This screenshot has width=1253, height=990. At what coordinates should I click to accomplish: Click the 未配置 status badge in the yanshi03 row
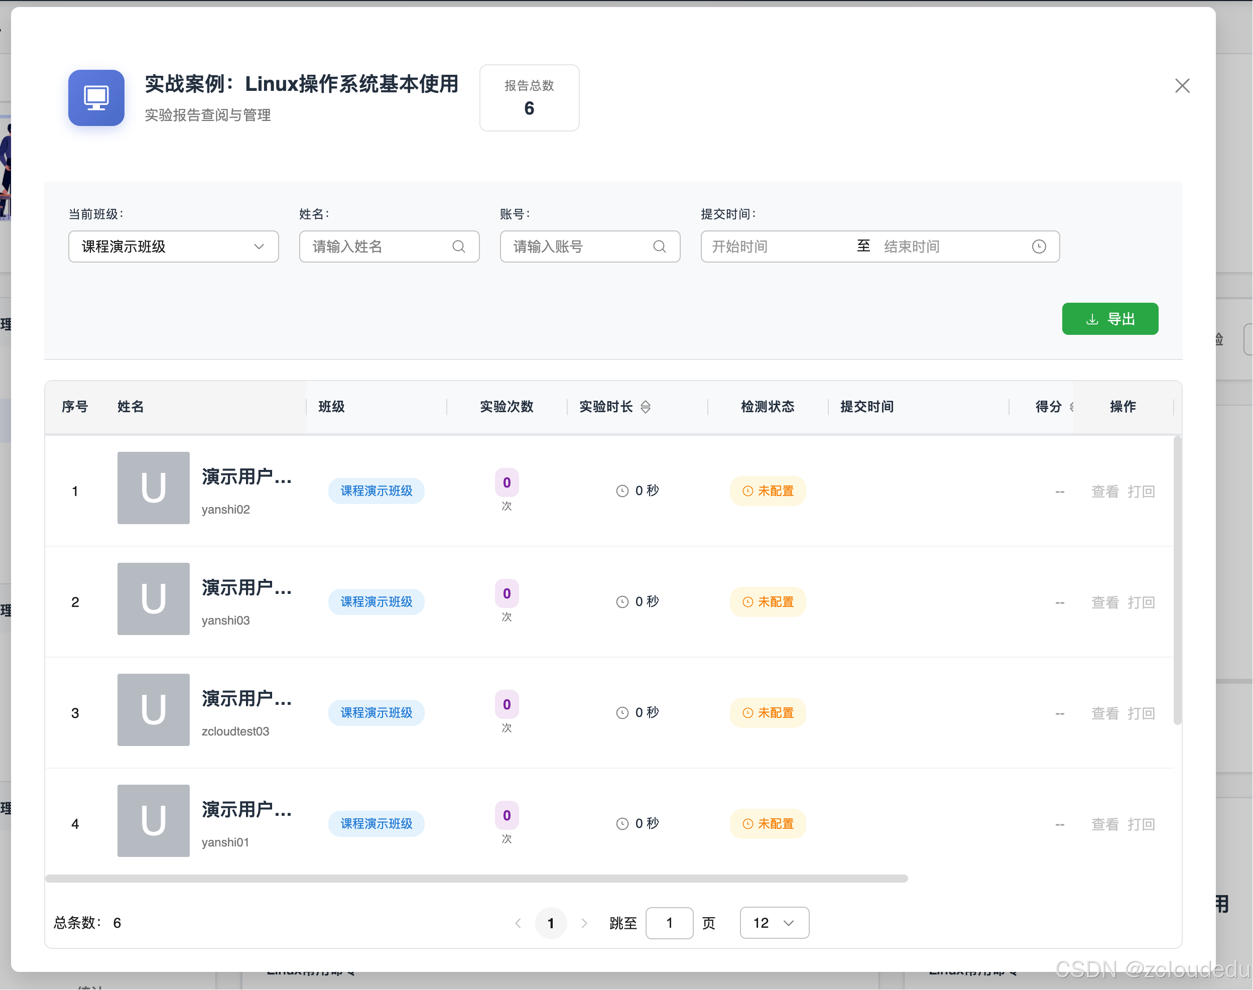pyautogui.click(x=768, y=601)
